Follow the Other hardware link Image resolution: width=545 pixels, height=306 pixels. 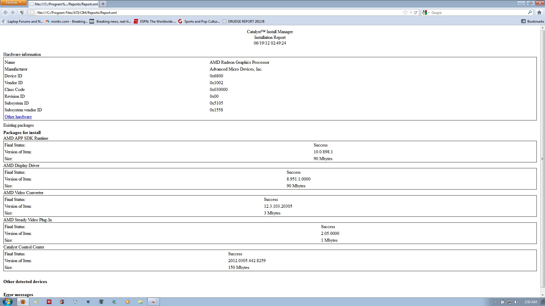pos(18,117)
